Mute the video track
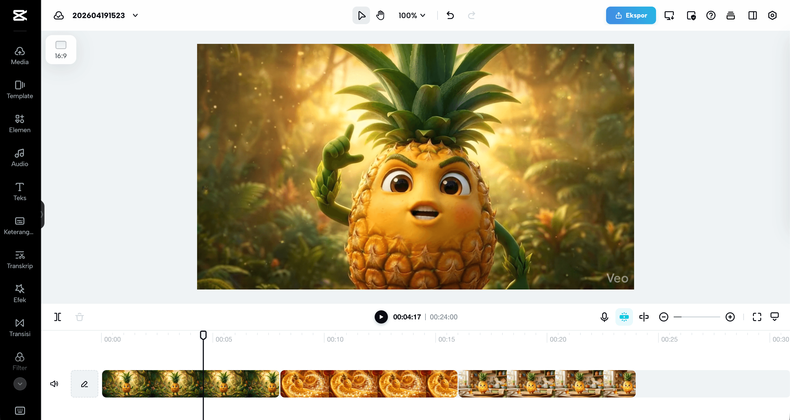Viewport: 790px width, 420px height. tap(54, 384)
